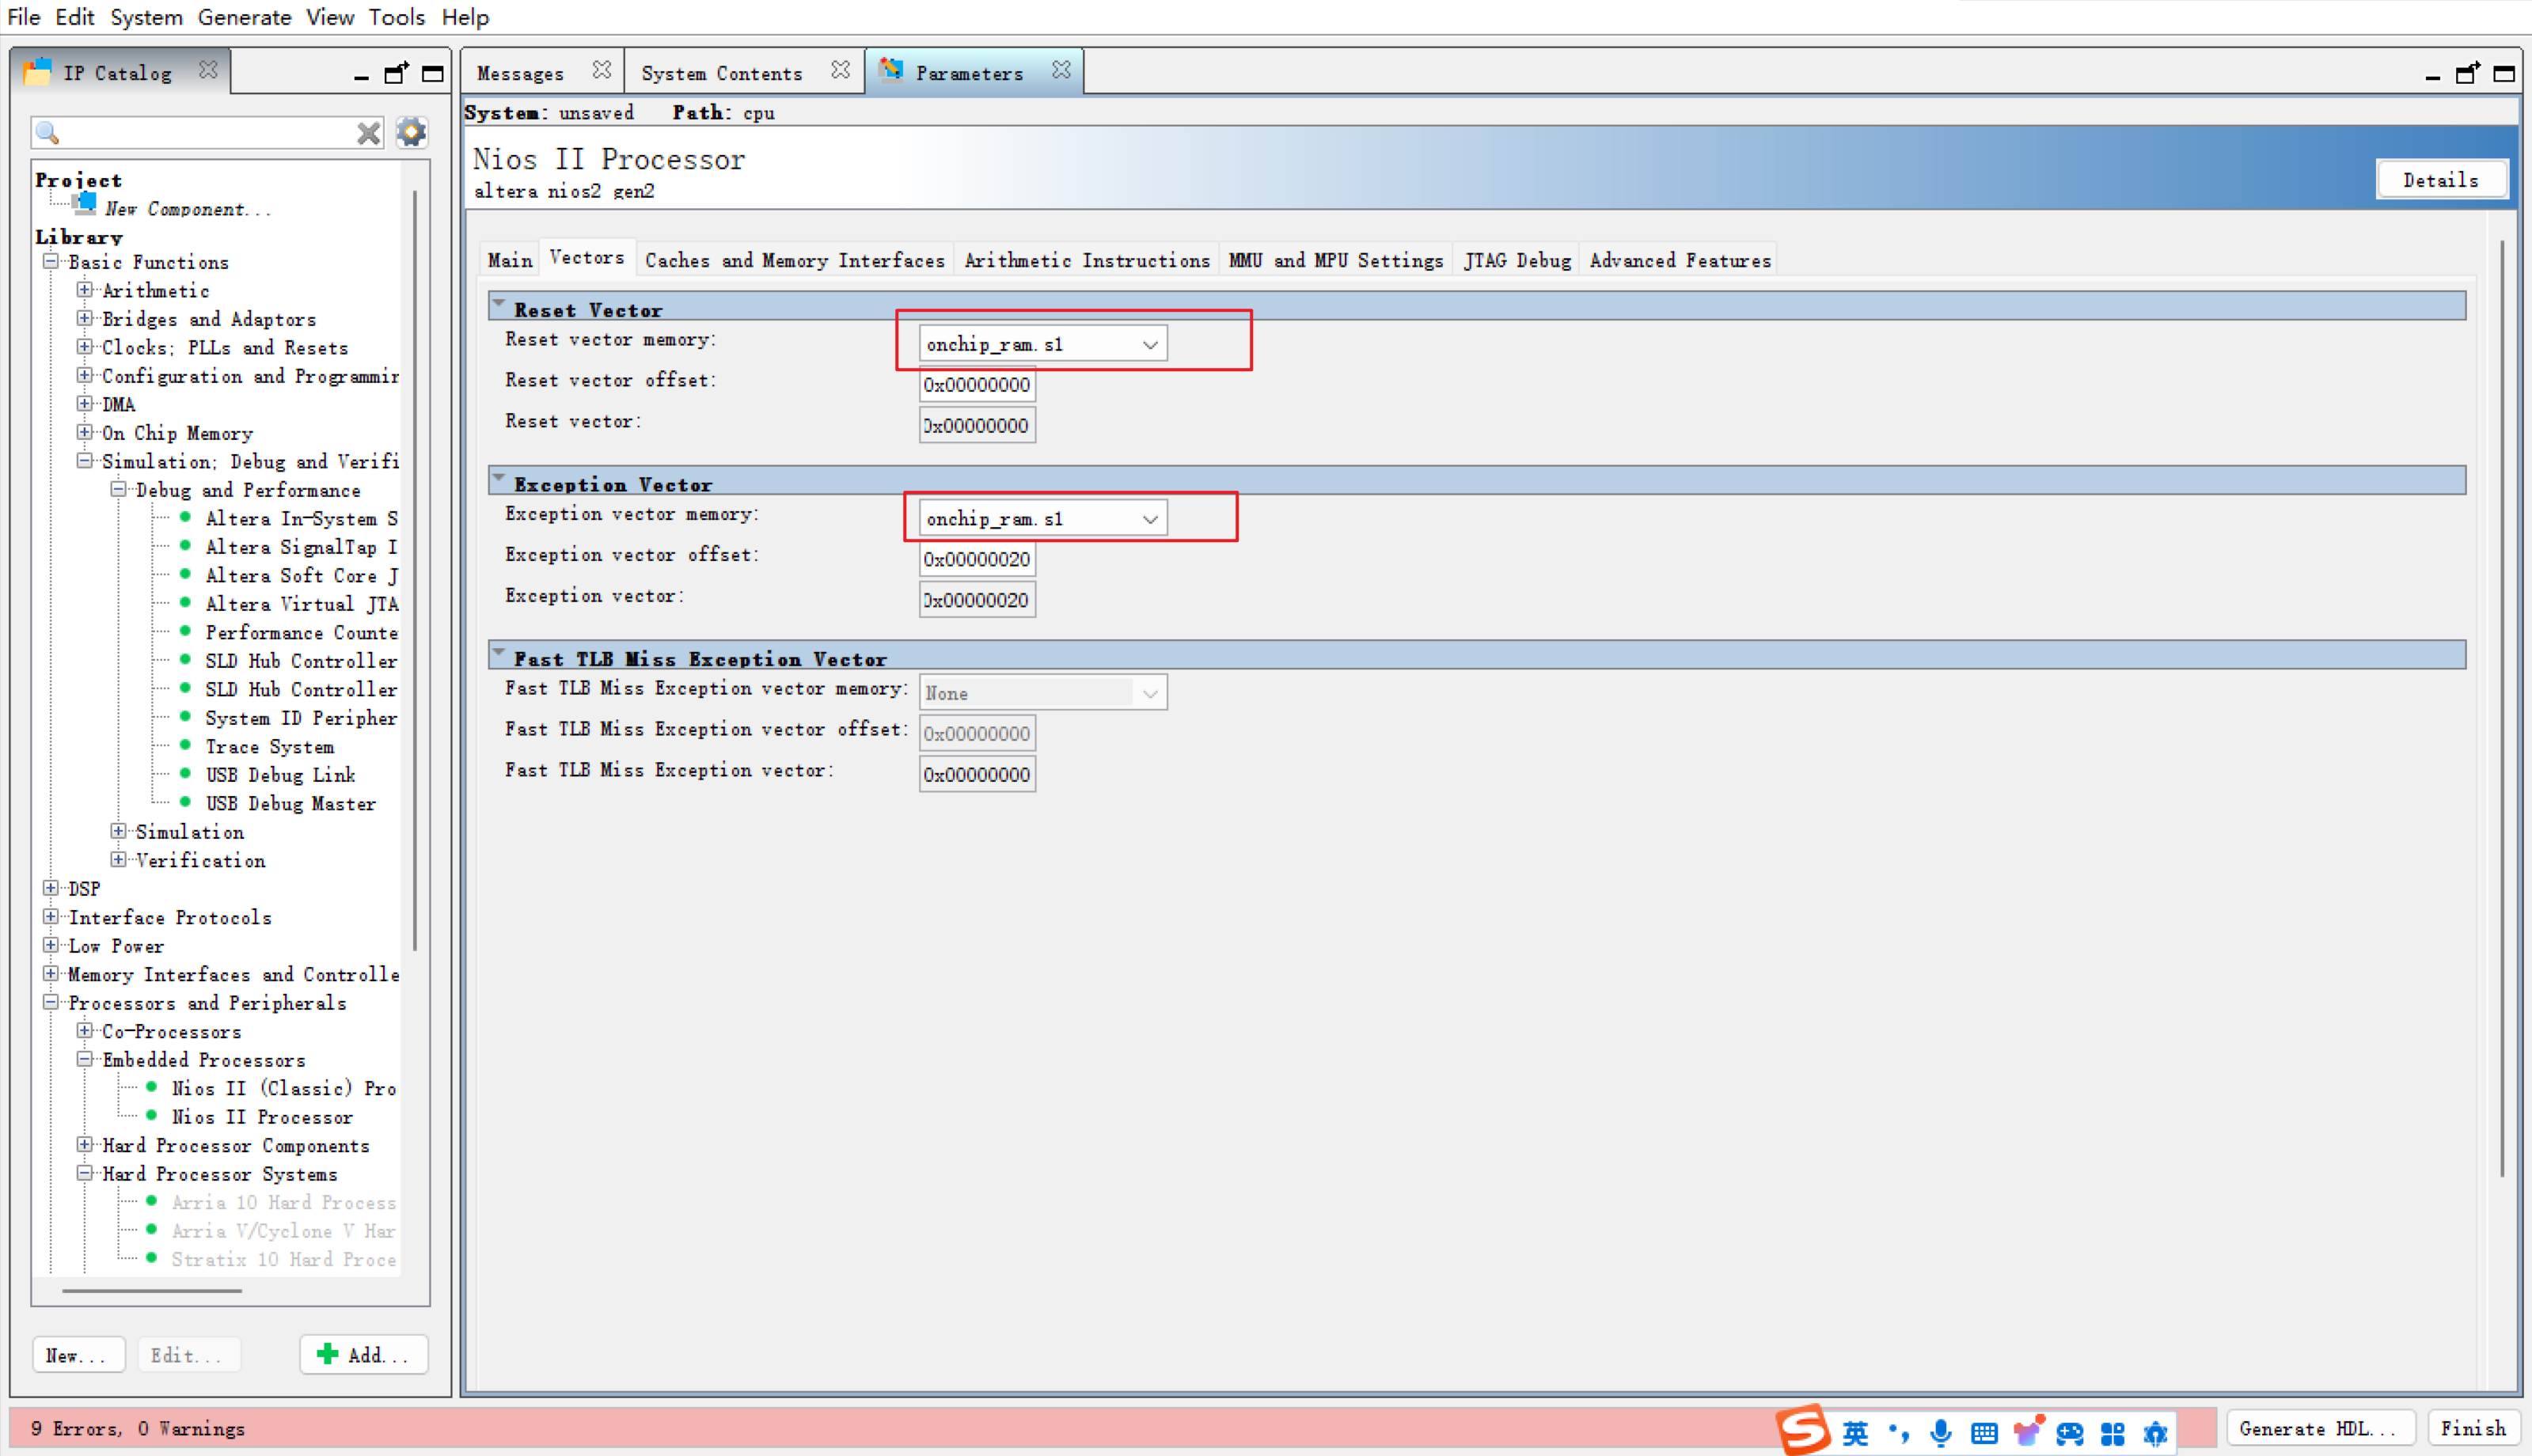Switch to Caches and Memory Interfaces tab

tap(795, 260)
